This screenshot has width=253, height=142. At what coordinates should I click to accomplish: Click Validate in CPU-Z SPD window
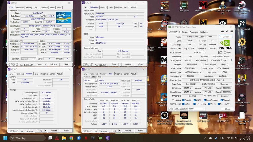point(128,131)
